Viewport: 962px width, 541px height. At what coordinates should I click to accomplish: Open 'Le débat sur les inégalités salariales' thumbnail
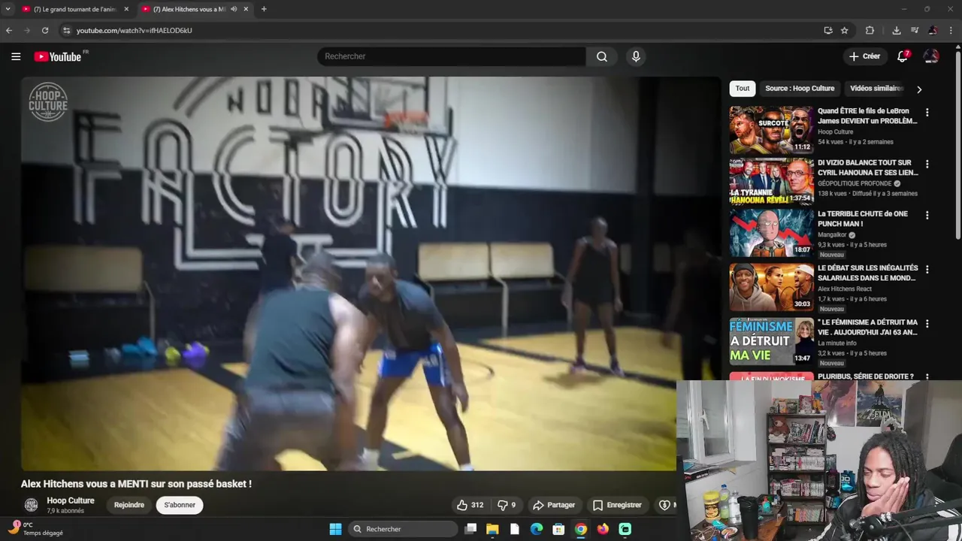(771, 287)
